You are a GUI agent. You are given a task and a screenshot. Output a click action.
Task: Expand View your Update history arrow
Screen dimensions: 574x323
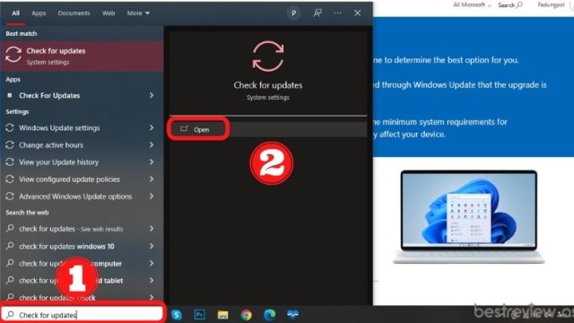pyautogui.click(x=152, y=161)
